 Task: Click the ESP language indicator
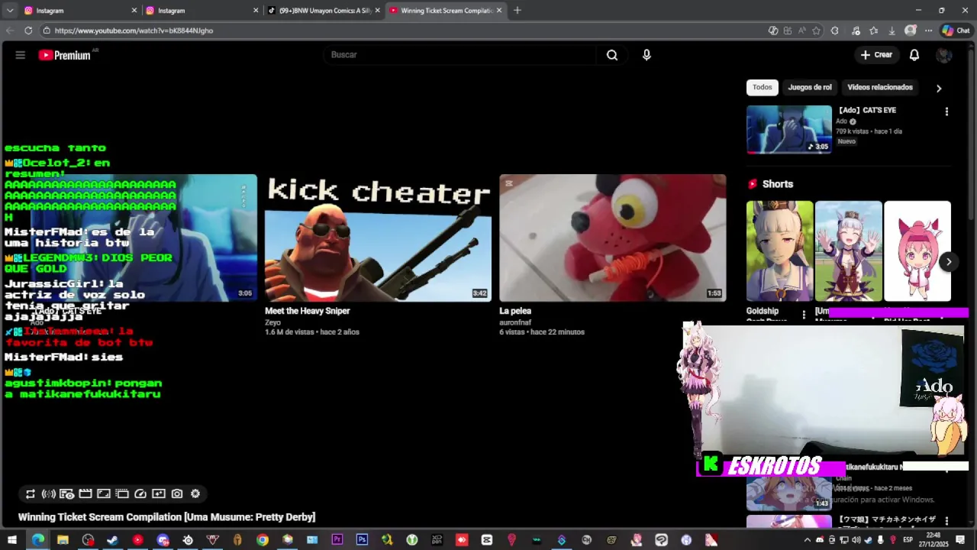[908, 540]
